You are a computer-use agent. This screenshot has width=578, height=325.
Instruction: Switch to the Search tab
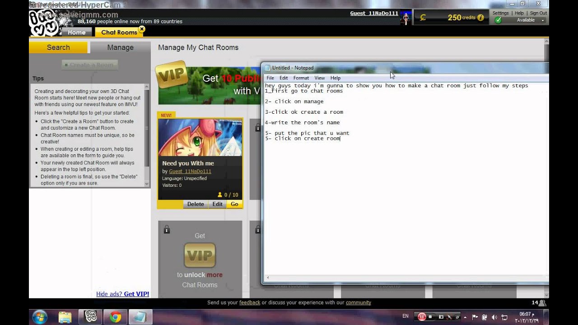[58, 47]
